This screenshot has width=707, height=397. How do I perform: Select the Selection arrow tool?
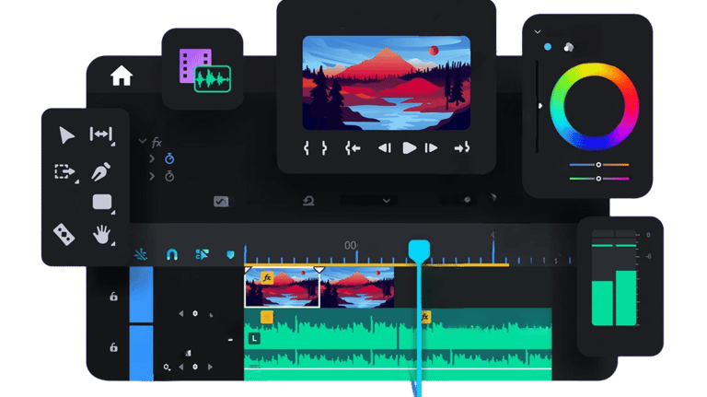point(66,134)
